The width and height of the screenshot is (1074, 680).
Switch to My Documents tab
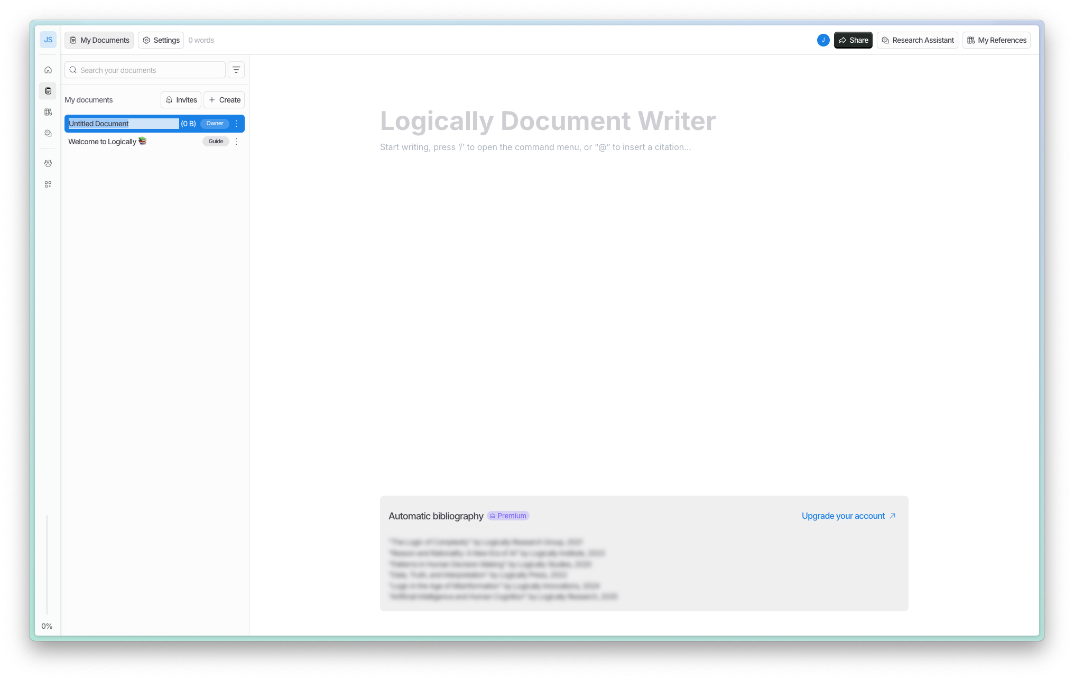tap(99, 40)
